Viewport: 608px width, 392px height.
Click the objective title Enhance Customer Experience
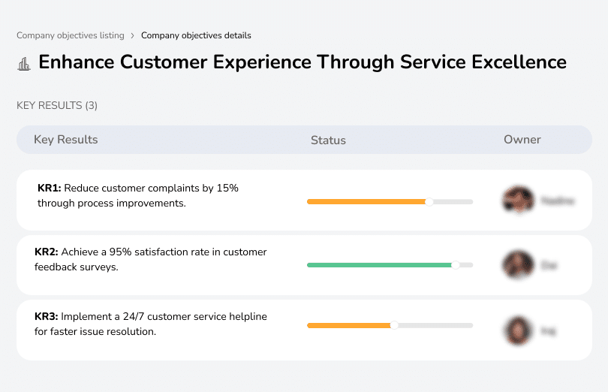pyautogui.click(x=302, y=62)
